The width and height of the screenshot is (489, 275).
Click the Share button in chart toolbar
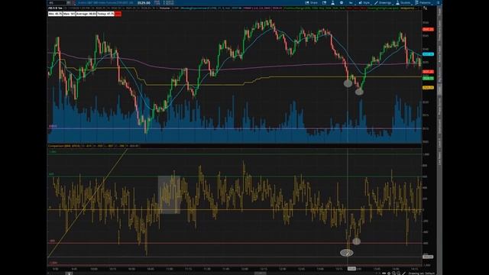(x=312, y=2)
